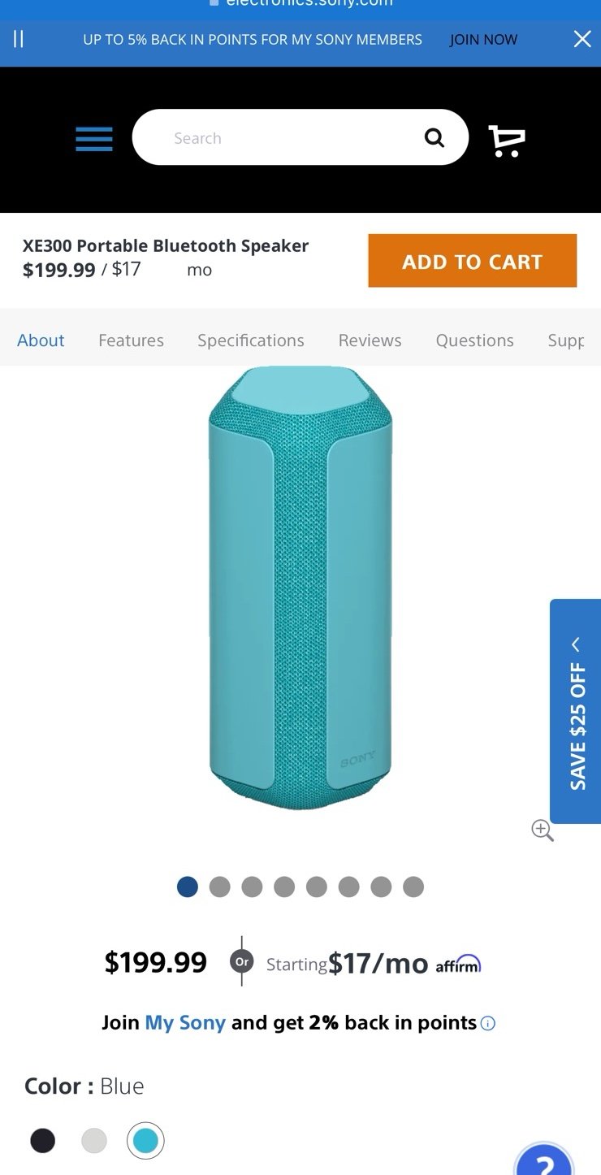Pause the promo banner carousel
Image resolution: width=601 pixels, height=1175 pixels.
pyautogui.click(x=19, y=39)
